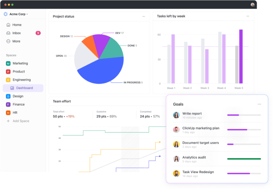Open Tasks left by week ellipsis menu

[248, 16]
